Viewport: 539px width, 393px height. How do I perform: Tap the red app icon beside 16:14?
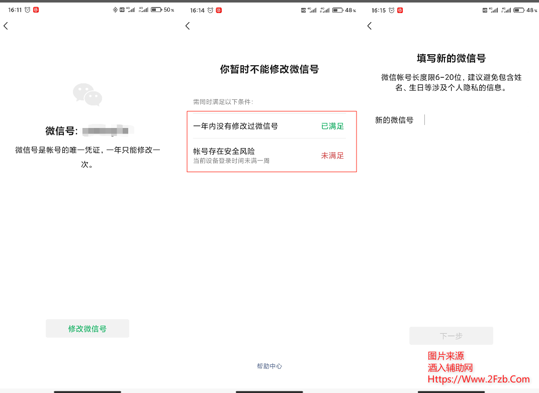click(x=219, y=11)
